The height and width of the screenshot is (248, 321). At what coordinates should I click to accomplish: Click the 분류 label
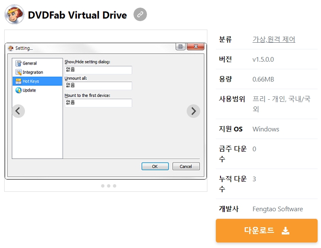click(x=226, y=39)
